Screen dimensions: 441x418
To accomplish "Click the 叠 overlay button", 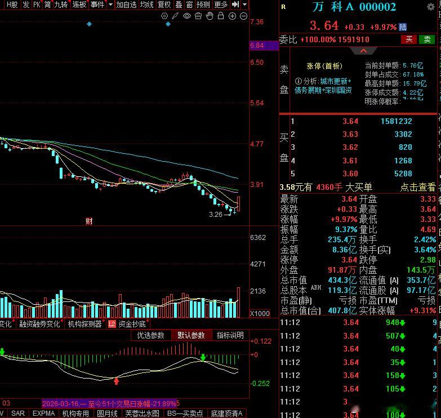I will [x=179, y=4].
